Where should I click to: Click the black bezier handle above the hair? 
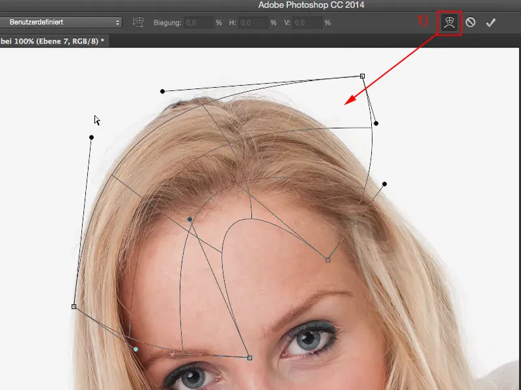pos(162,91)
